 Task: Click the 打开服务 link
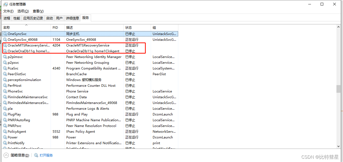point(46,155)
